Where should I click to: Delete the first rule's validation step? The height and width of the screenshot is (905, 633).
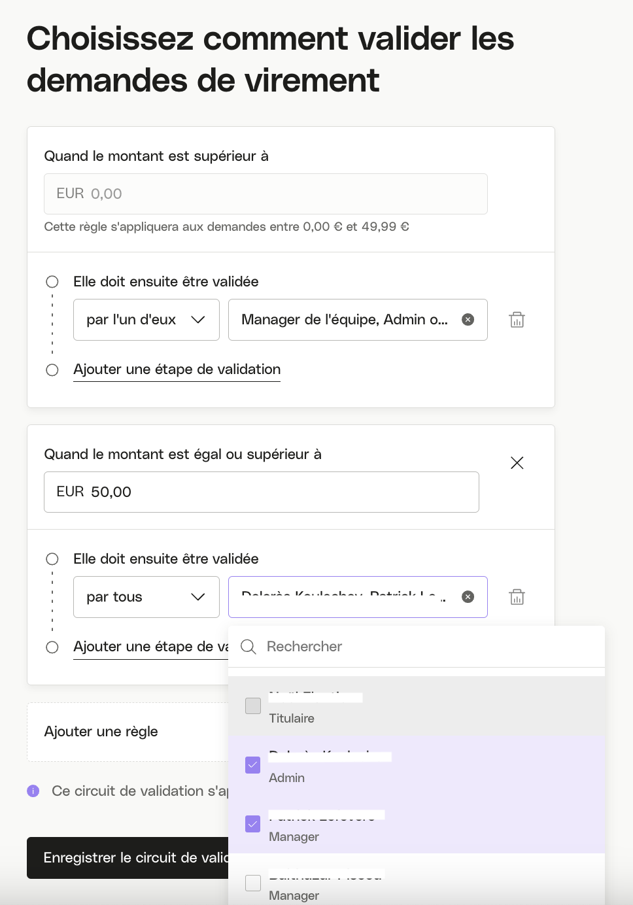coord(517,320)
